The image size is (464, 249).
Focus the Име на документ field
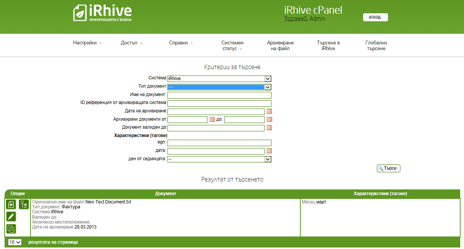pos(219,95)
